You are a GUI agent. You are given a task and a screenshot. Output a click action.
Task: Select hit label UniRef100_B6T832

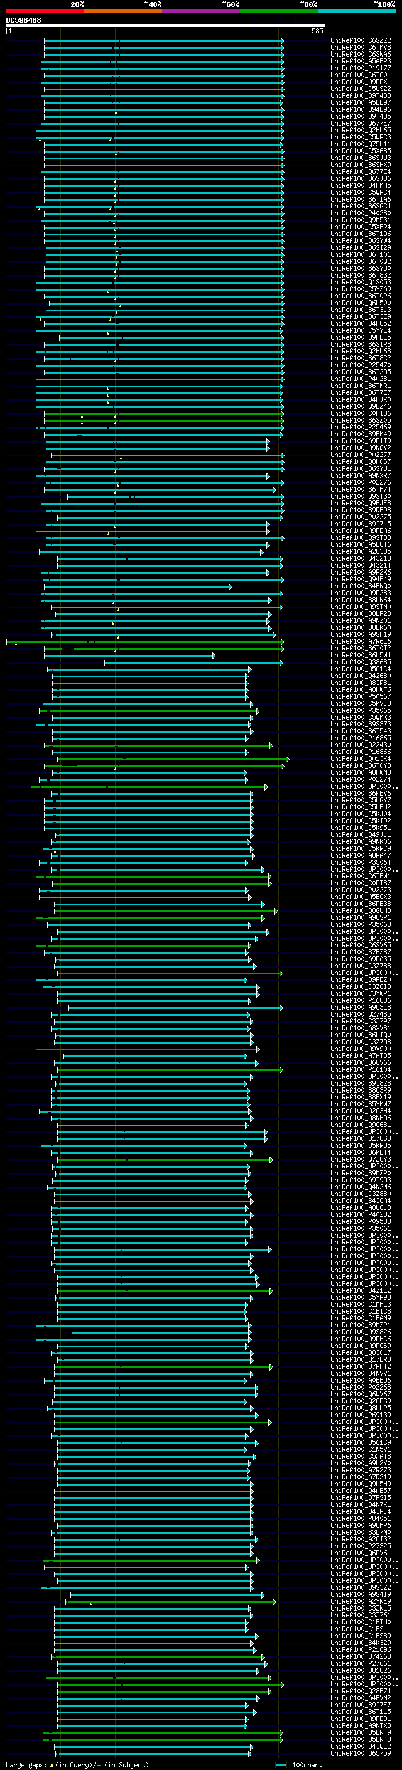point(360,276)
